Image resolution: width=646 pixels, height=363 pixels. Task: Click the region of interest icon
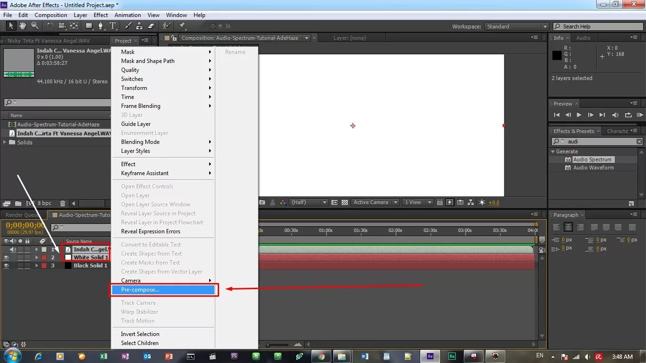point(335,202)
